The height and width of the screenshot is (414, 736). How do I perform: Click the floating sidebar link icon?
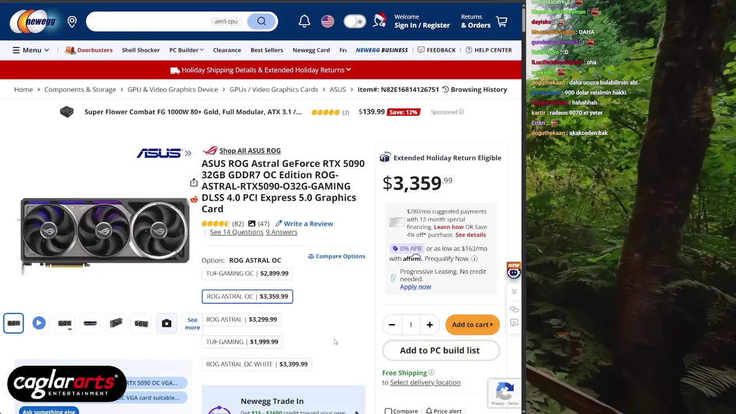click(514, 309)
